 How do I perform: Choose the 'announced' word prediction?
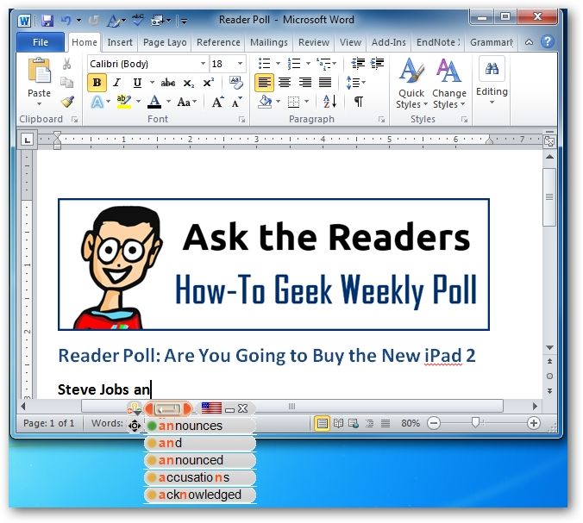(200, 460)
